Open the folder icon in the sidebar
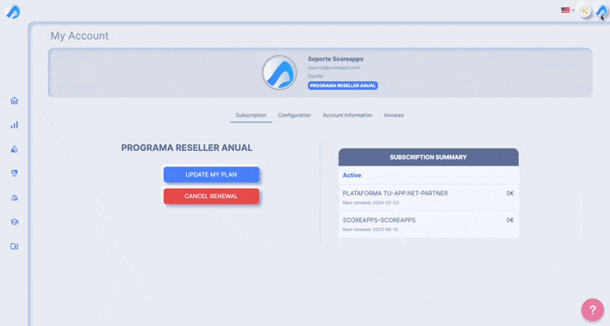Screen dimensions: 610x326 pyautogui.click(x=15, y=246)
